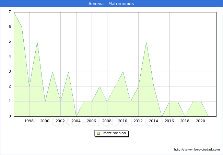
Task: Click the x-axis label 2002
Action: tap(60, 121)
